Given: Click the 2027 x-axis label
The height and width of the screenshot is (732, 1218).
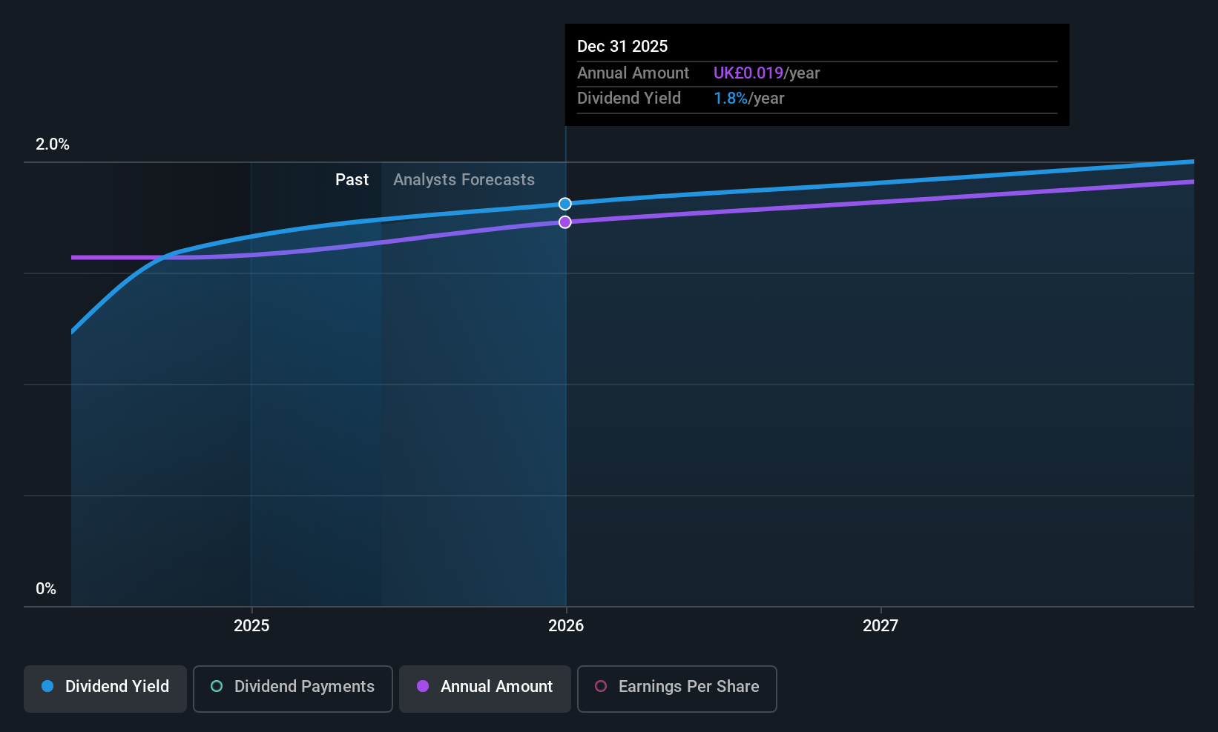Looking at the screenshot, I should [x=880, y=625].
